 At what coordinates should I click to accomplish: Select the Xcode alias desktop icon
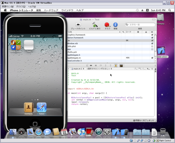pos(161,51)
